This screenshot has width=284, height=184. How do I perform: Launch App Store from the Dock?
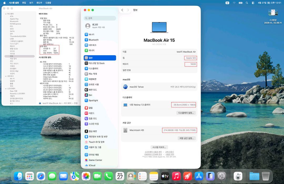(x=199, y=176)
